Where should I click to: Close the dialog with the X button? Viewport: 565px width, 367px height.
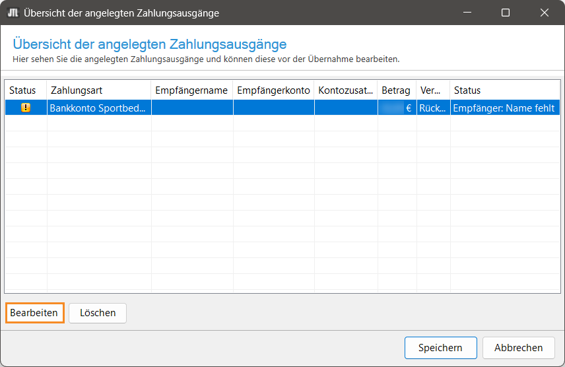[x=545, y=13]
